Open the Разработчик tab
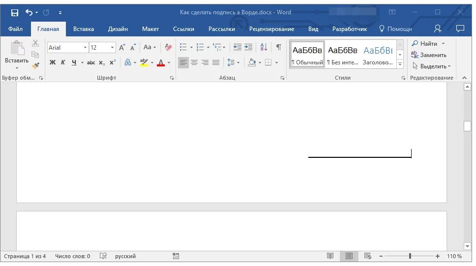This screenshot has height=266, width=476. pyautogui.click(x=350, y=29)
